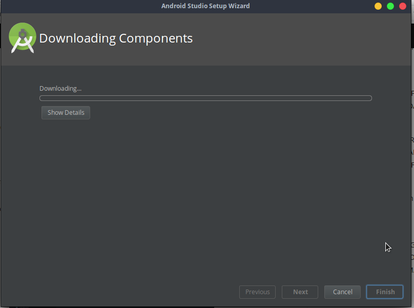The height and width of the screenshot is (308, 414).
Task: Click the green maximize window button
Action: pyautogui.click(x=390, y=6)
